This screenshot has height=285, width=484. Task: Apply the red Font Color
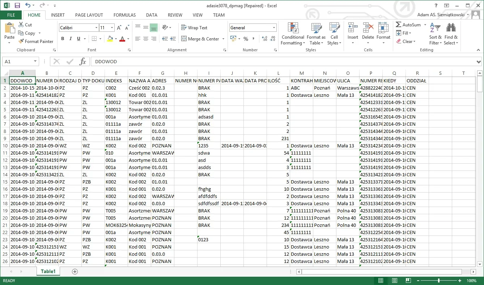click(122, 39)
